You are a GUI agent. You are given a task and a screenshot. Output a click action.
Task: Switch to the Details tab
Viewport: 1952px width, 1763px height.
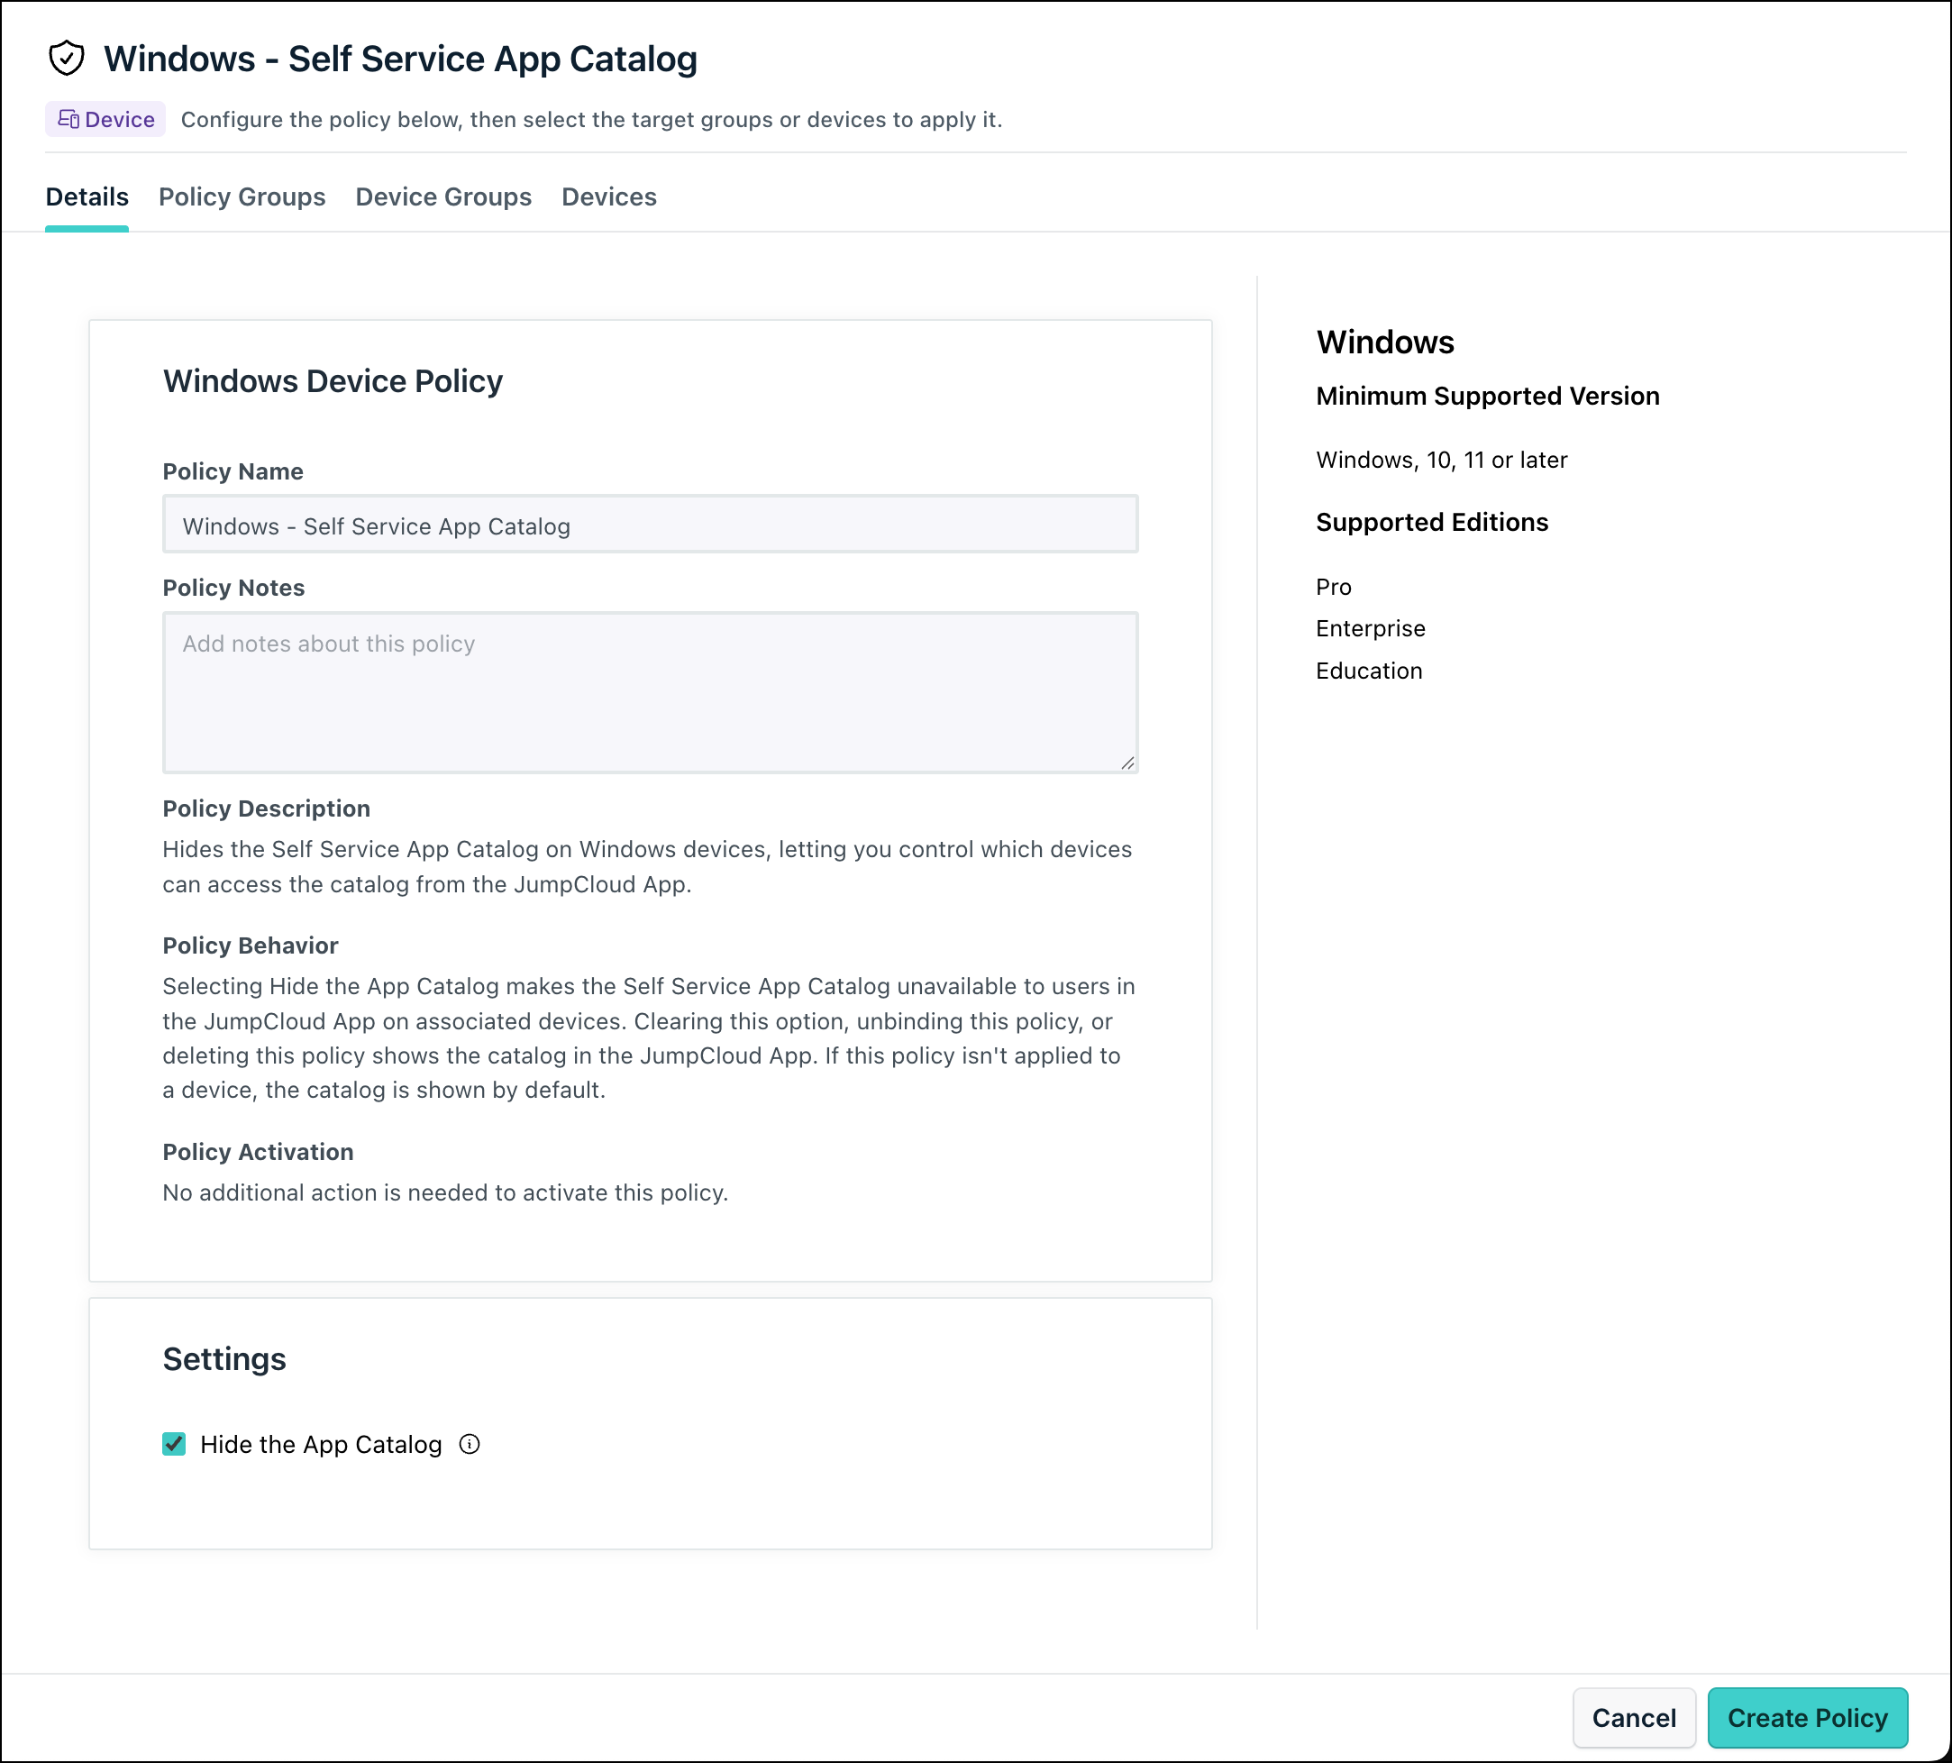(x=87, y=196)
